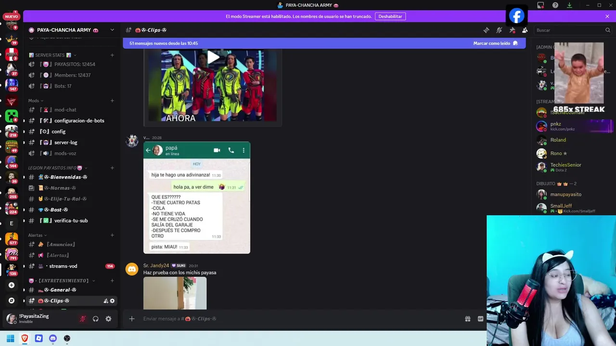Select the configuracion-de-bots channel
Screen dimensions: 616x346
pyautogui.click(x=71, y=121)
